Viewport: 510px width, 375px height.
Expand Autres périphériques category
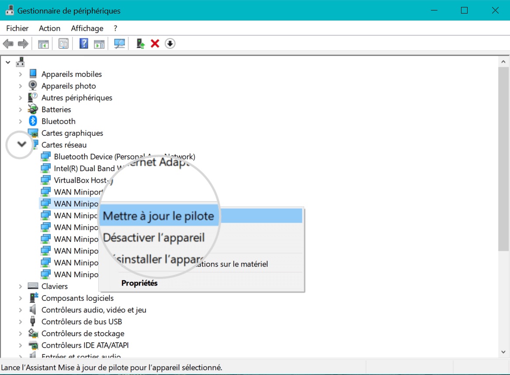20,98
